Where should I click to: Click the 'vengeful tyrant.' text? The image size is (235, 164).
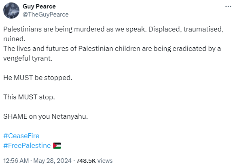pos(28,58)
